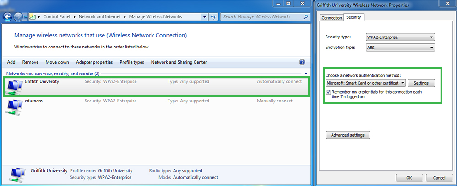457x186 pixels.
Task: Click Automatically connect in Griffith University row
Action: (279, 81)
